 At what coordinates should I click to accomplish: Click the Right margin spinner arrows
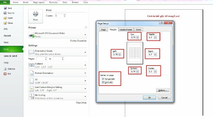tap(155, 55)
